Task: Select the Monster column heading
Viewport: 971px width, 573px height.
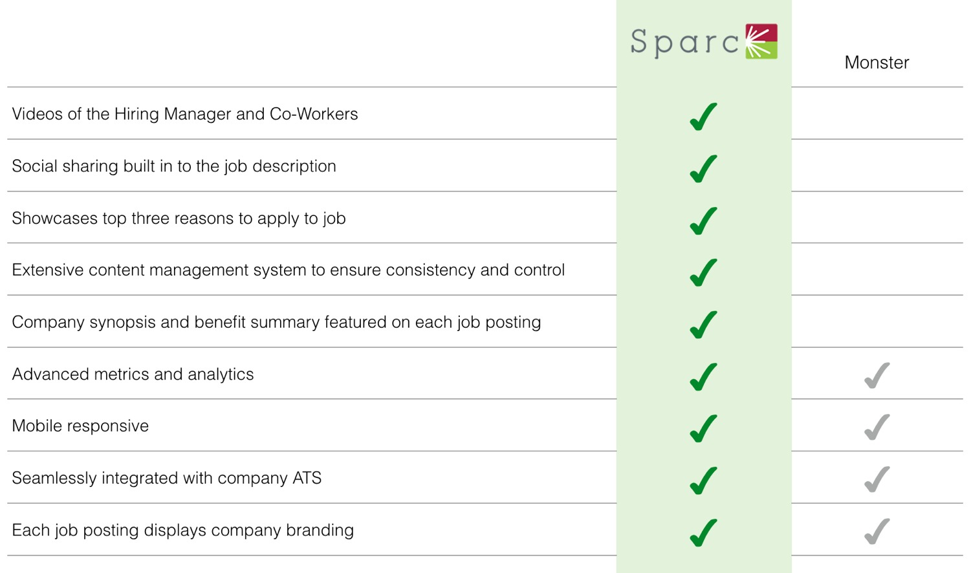Action: (x=877, y=63)
